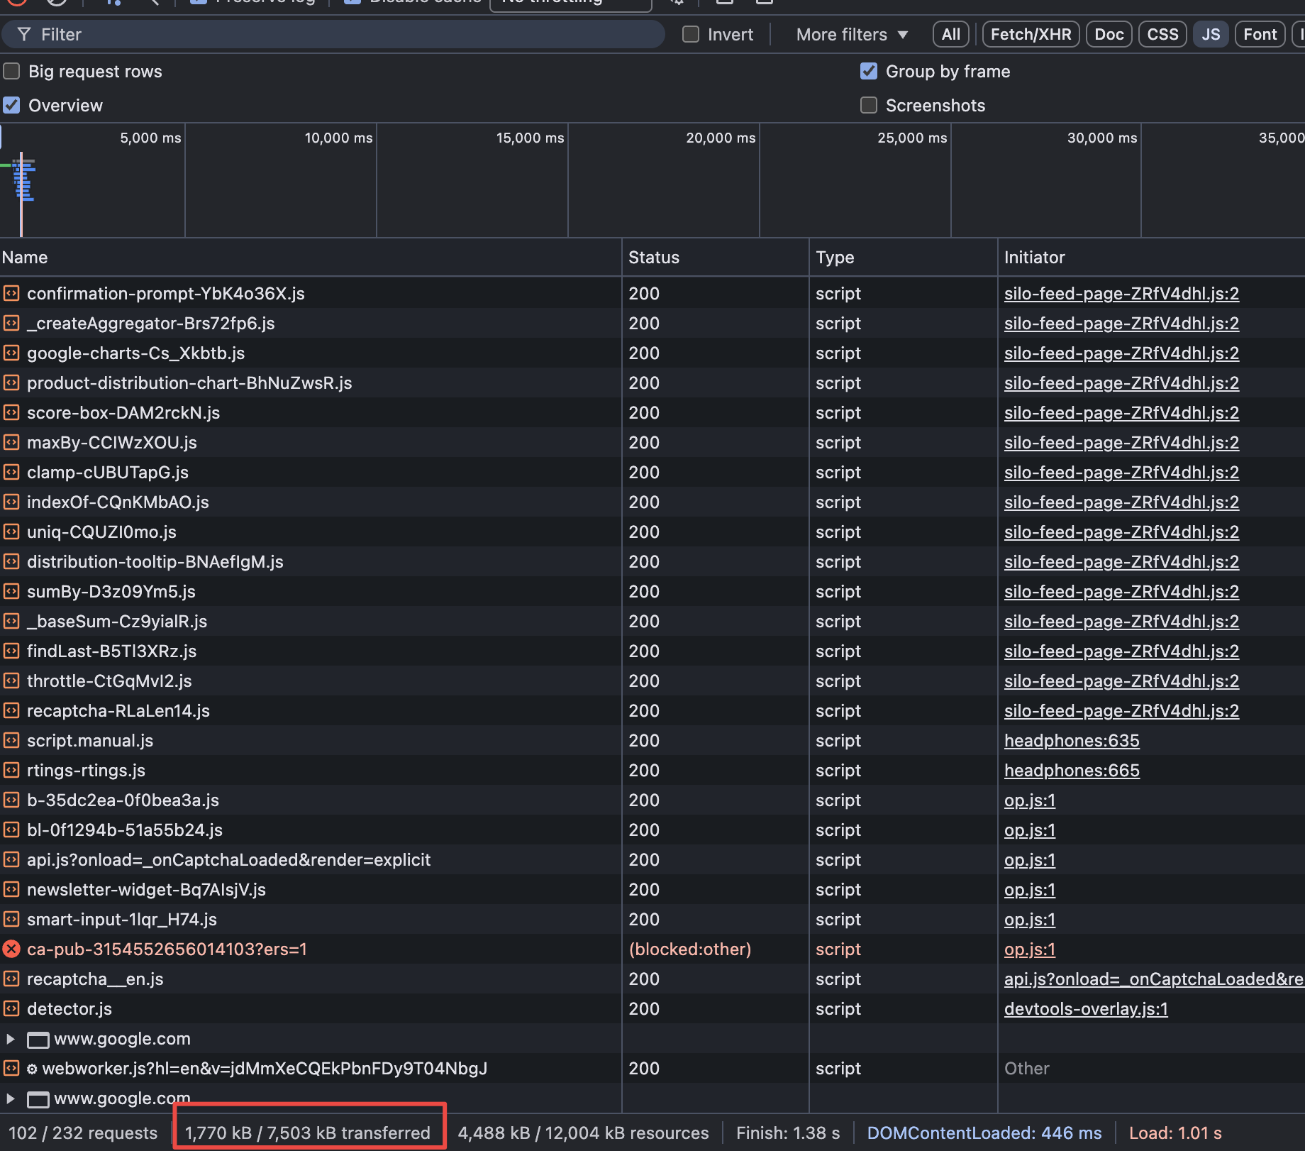Check the Big request rows checkbox

pos(11,71)
